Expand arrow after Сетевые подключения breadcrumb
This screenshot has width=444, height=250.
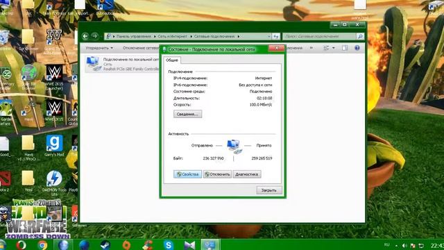pos(239,36)
